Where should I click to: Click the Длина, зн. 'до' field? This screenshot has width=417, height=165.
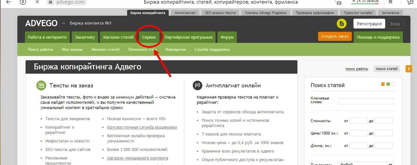point(384,146)
